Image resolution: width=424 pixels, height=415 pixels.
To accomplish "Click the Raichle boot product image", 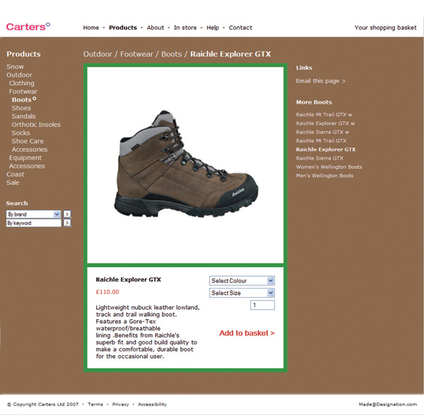I will [x=185, y=164].
